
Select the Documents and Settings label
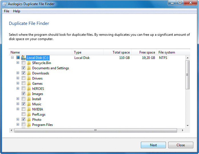click(x=50, y=68)
